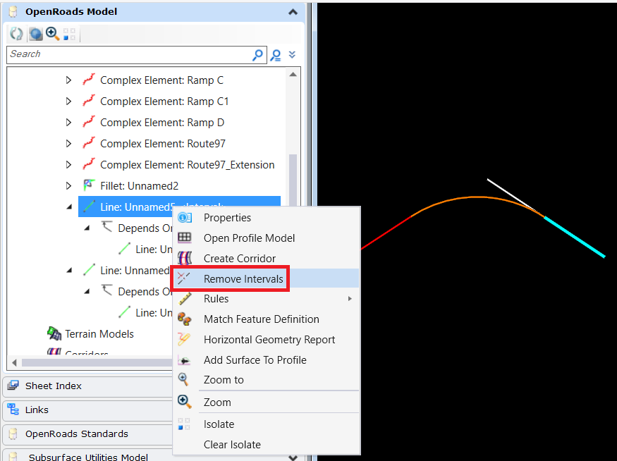Choose Add Surface To Profile

pos(255,360)
